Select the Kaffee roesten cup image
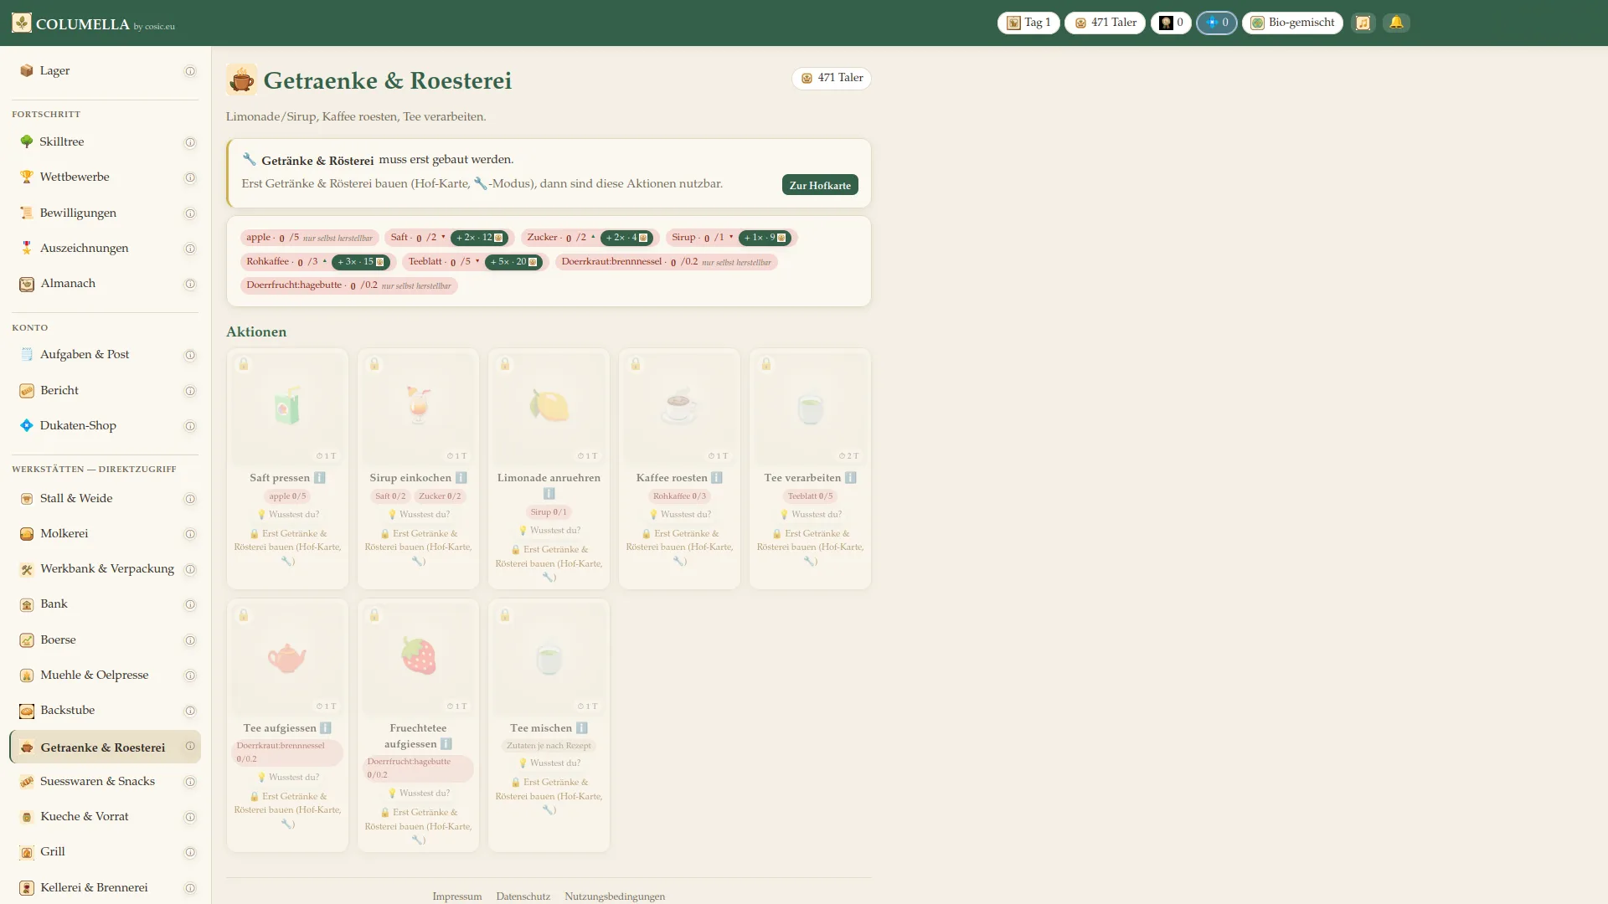1608x904 pixels. pos(679,408)
